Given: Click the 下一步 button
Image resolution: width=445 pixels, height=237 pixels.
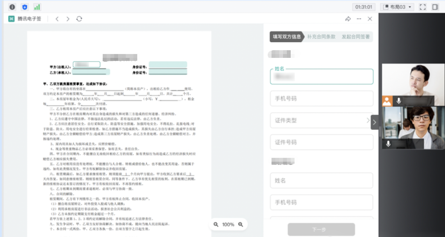Looking at the screenshot, I should (x=321, y=229).
